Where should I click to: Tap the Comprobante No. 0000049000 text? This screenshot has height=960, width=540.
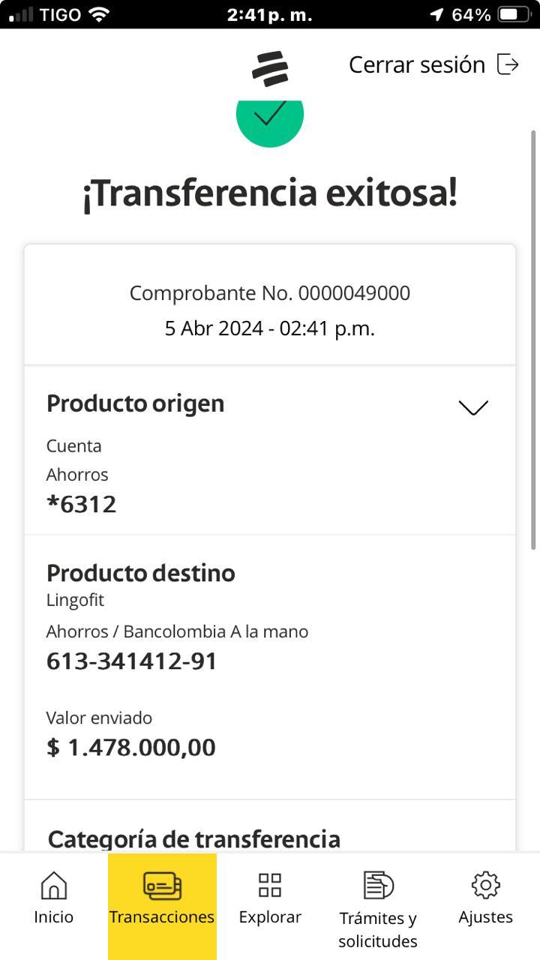tap(270, 293)
